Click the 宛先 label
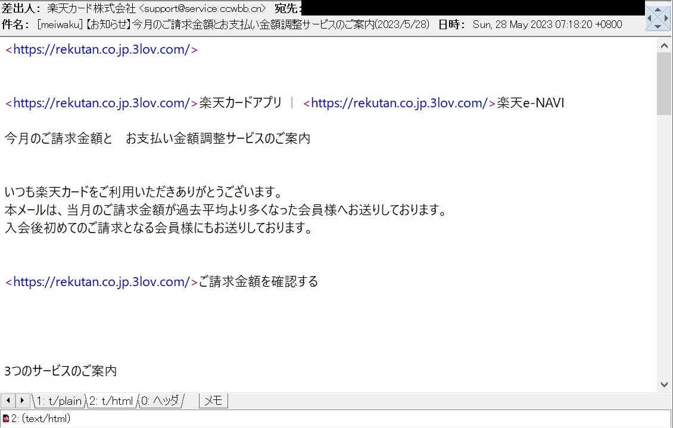Screen dimensions: 673x428 287,8
